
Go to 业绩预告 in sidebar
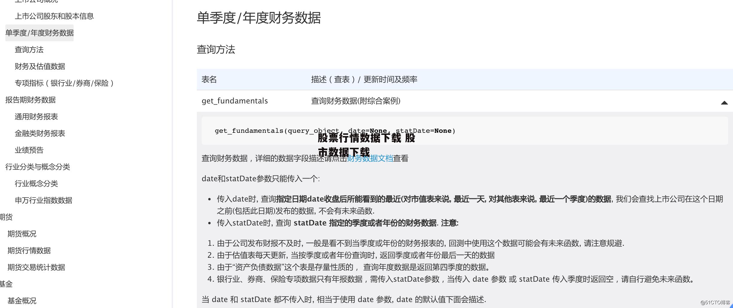(29, 150)
